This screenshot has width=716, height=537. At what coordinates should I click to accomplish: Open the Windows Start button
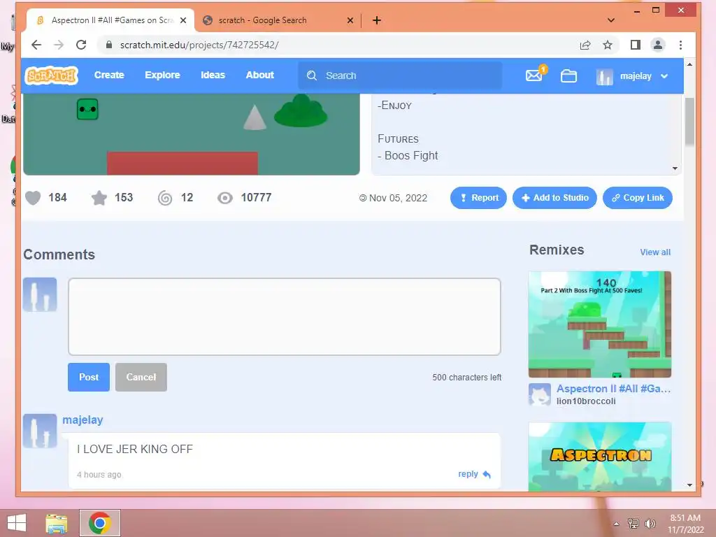pyautogui.click(x=17, y=523)
